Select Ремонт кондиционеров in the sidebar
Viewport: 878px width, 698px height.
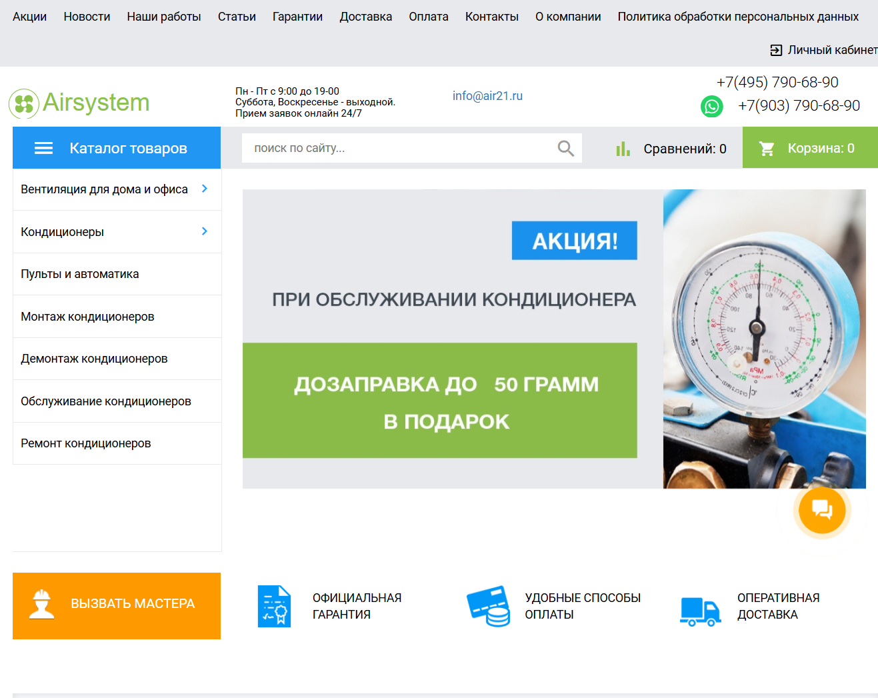click(85, 443)
